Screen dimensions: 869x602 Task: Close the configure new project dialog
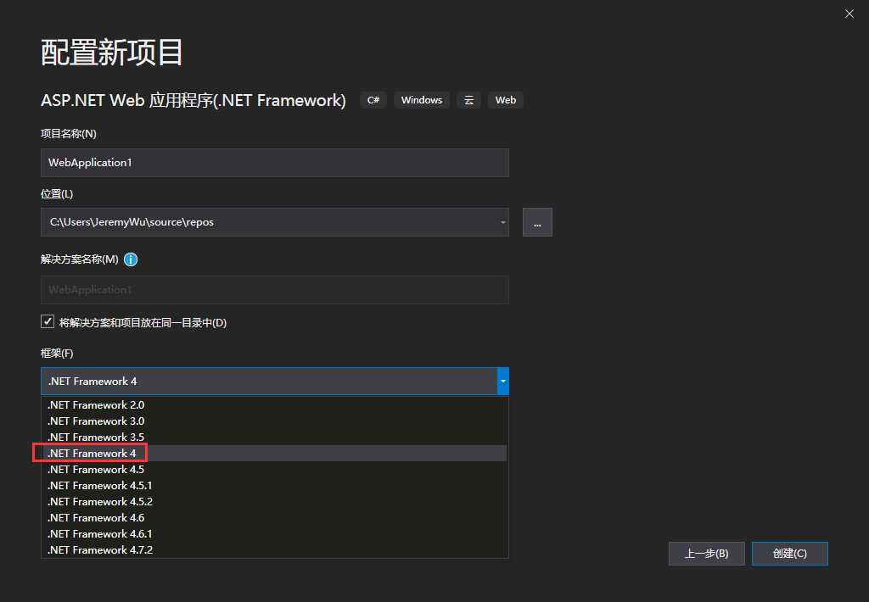pyautogui.click(x=849, y=14)
